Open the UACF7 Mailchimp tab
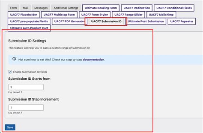This screenshot has height=133, width=203. [161, 15]
